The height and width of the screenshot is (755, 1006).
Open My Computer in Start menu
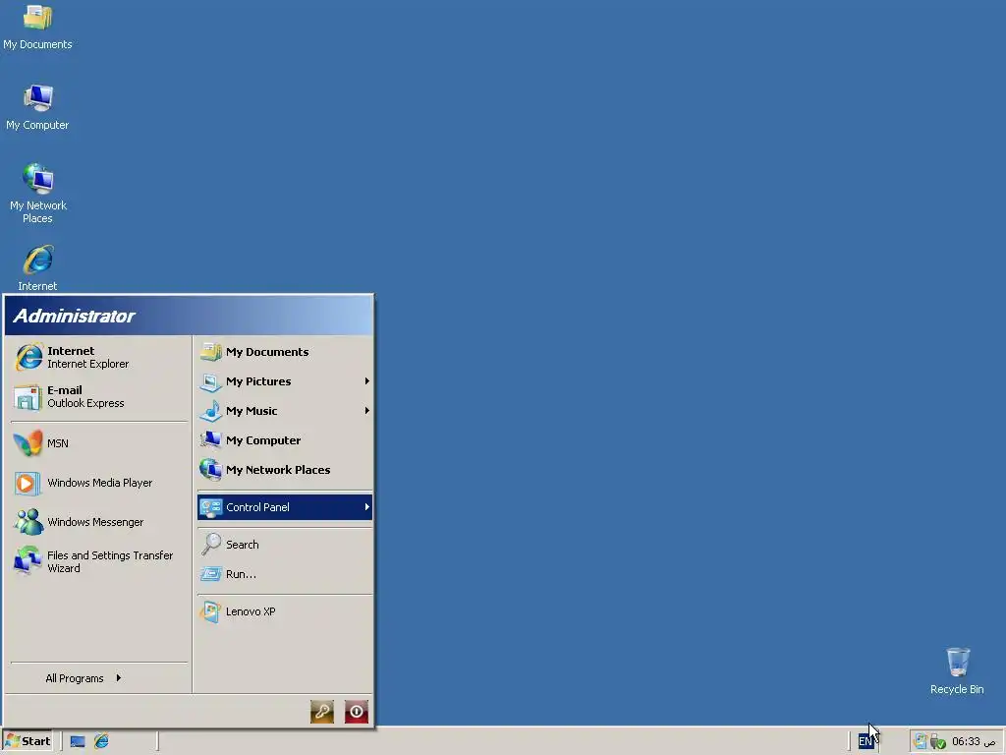[x=285, y=440]
